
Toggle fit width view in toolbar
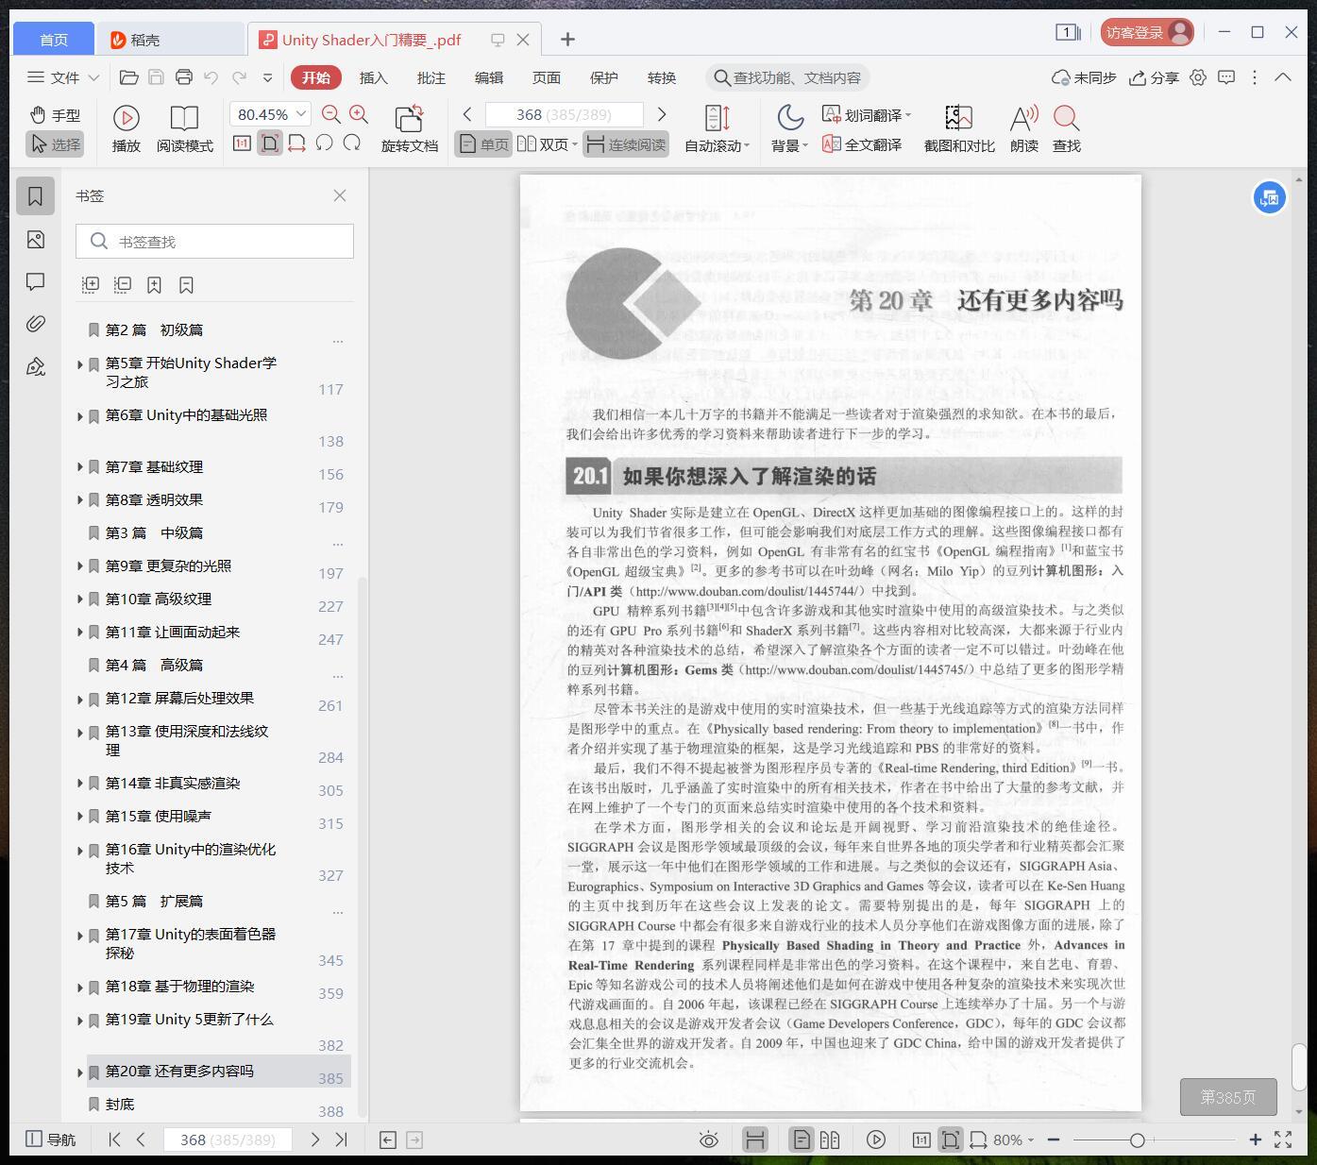coord(296,144)
